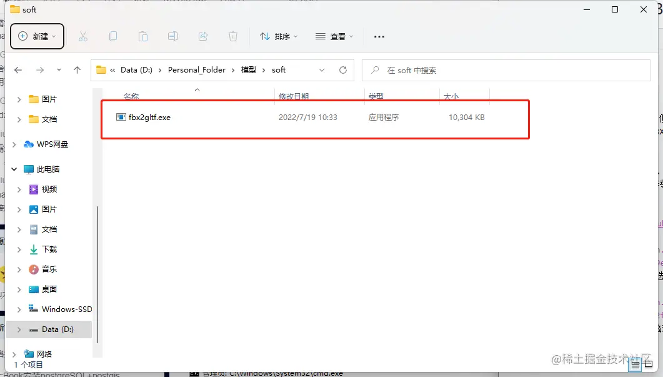
Task: Select 此电脑 in navigation pane
Action: [47, 169]
